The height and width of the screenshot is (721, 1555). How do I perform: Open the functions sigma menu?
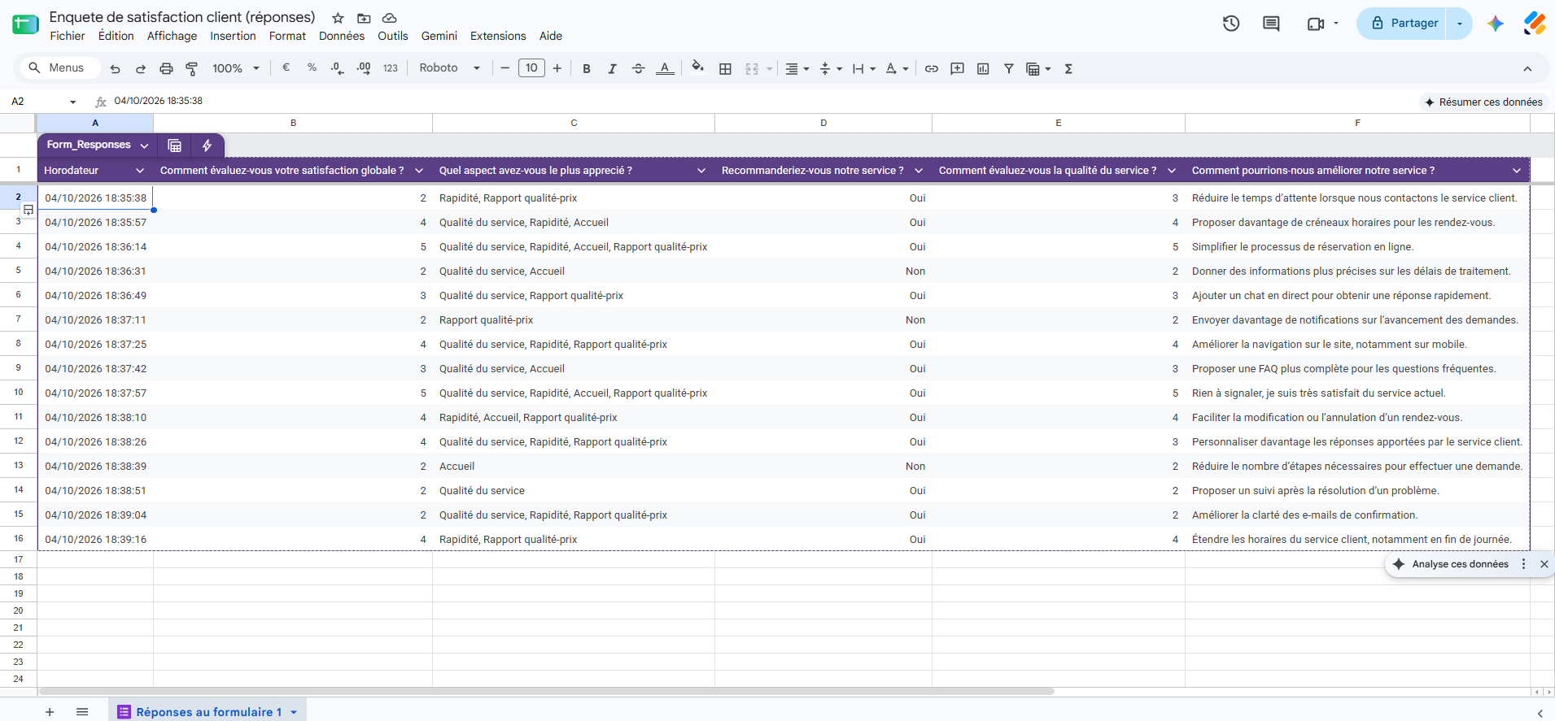[1068, 69]
